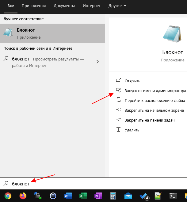Launch Microsoft Word from the taskbar
This screenshot has height=202, width=187.
click(x=68, y=196)
